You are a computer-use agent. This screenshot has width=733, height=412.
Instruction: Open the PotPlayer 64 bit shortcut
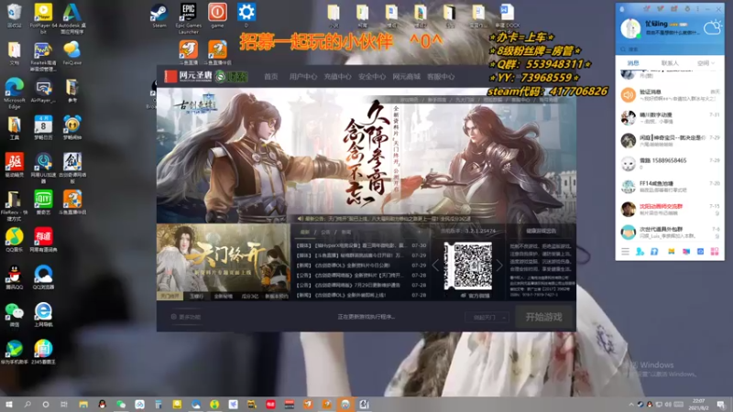click(x=43, y=18)
